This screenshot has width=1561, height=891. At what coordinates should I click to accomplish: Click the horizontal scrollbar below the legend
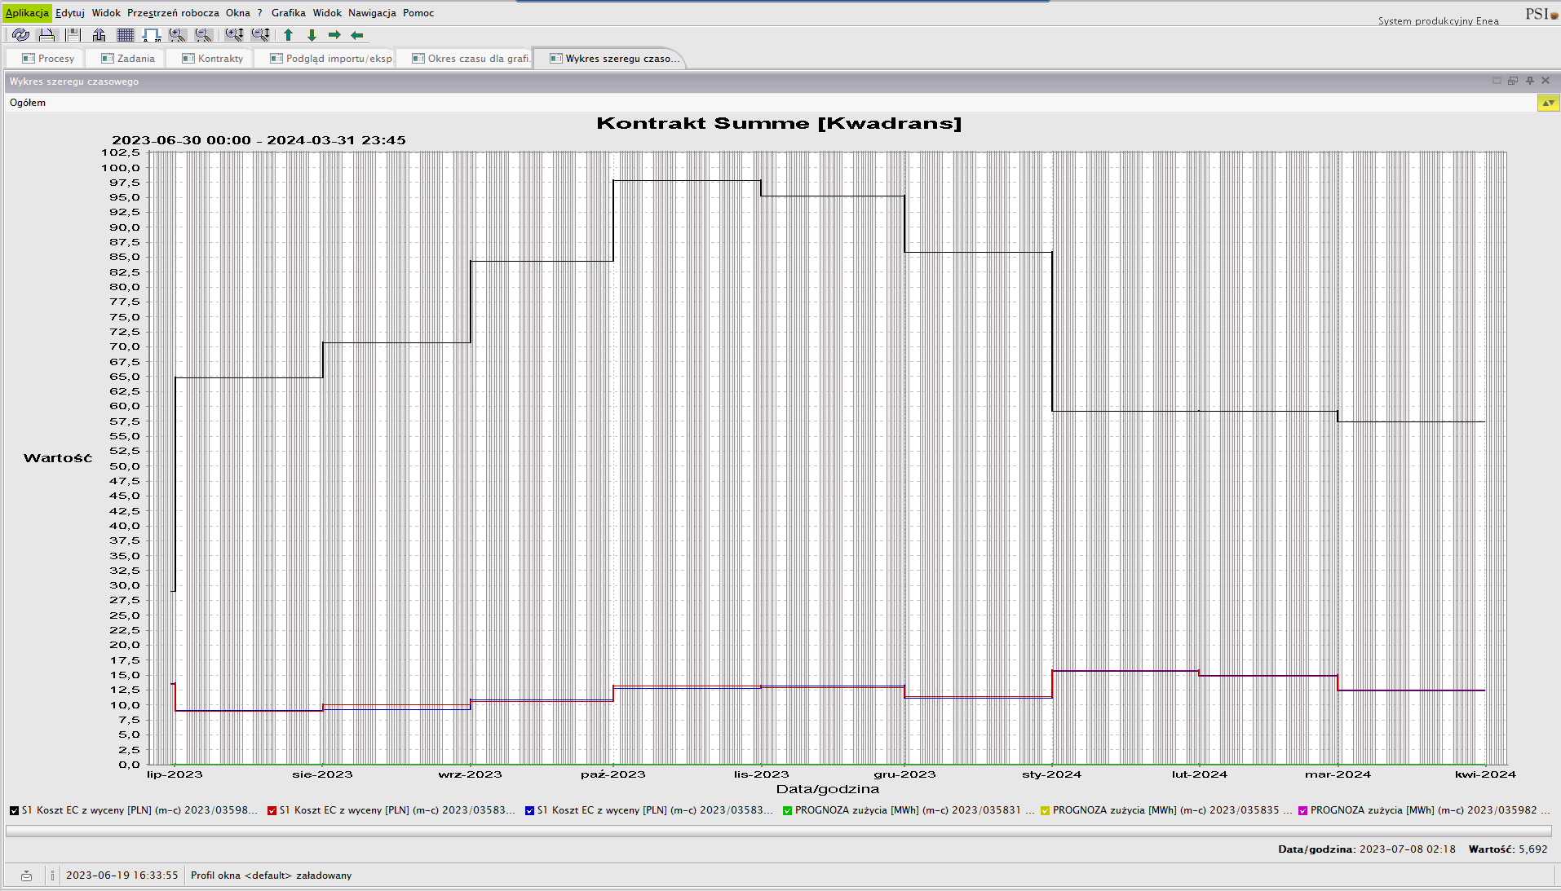click(x=779, y=831)
